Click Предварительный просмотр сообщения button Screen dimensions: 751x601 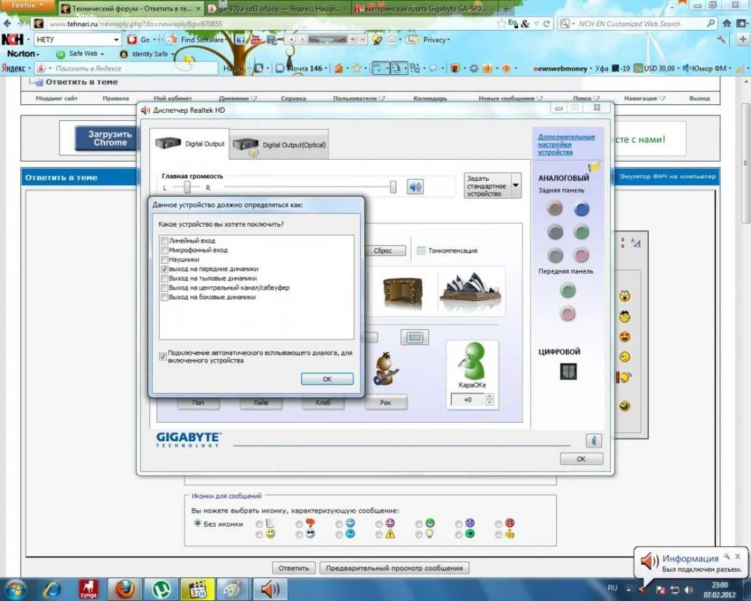(394, 568)
